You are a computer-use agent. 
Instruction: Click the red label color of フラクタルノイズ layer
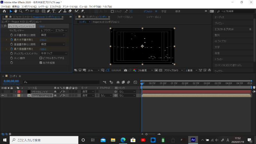click(19, 92)
